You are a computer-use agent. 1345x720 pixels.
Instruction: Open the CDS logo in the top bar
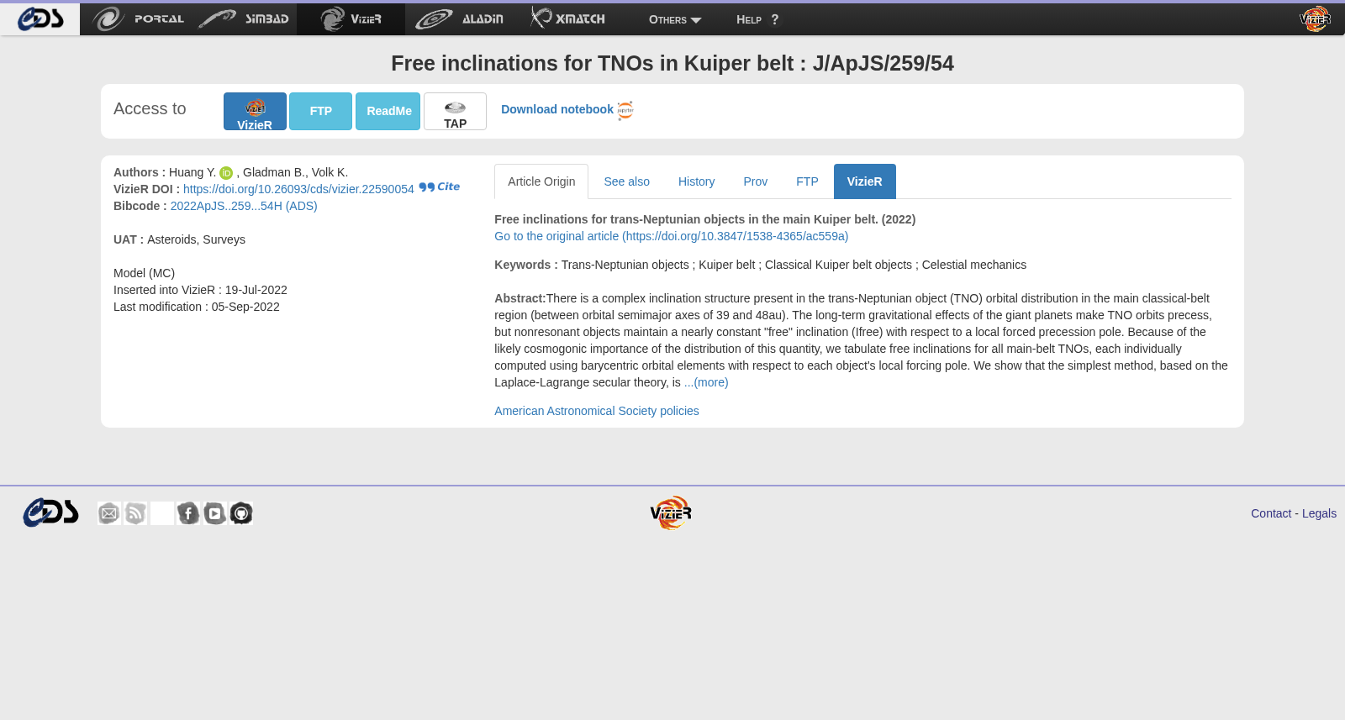[40, 18]
